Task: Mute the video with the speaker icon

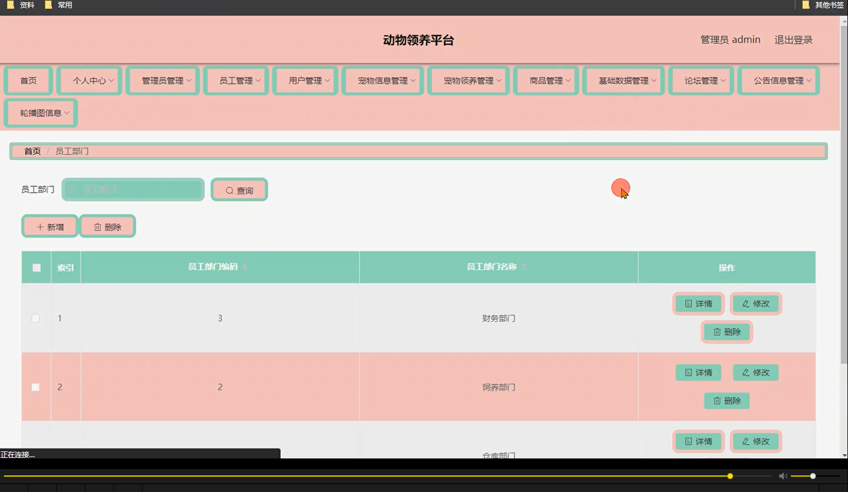Action: click(x=783, y=476)
